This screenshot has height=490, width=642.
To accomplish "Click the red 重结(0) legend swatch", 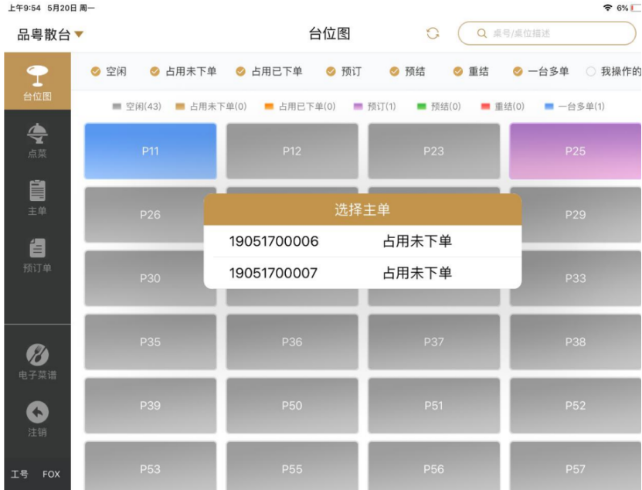I will coord(485,107).
